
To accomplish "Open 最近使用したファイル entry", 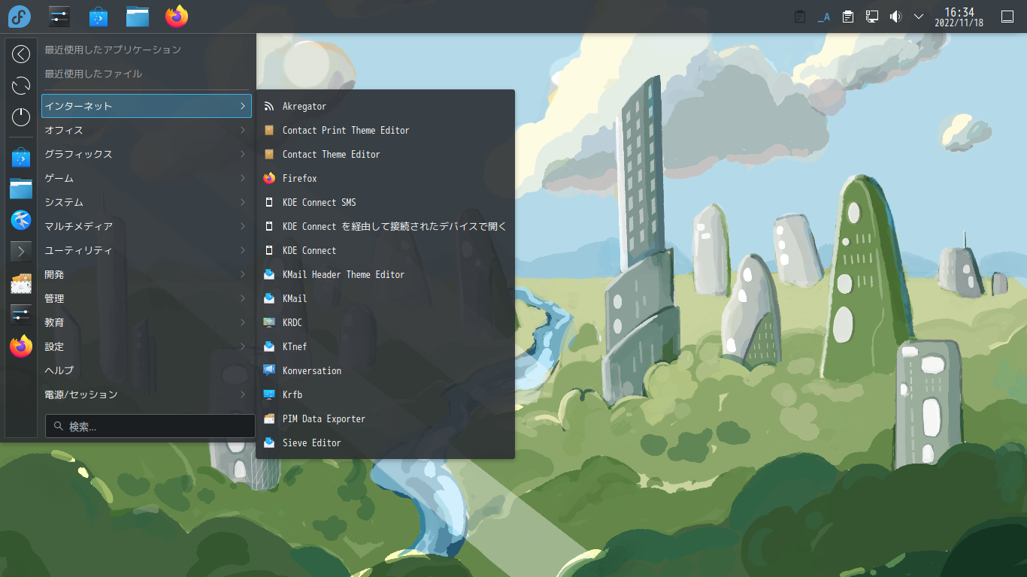I will [147, 74].
